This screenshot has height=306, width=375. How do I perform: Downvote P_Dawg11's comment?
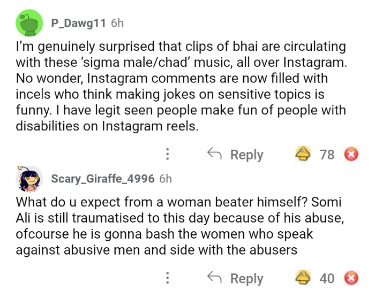[351, 155]
